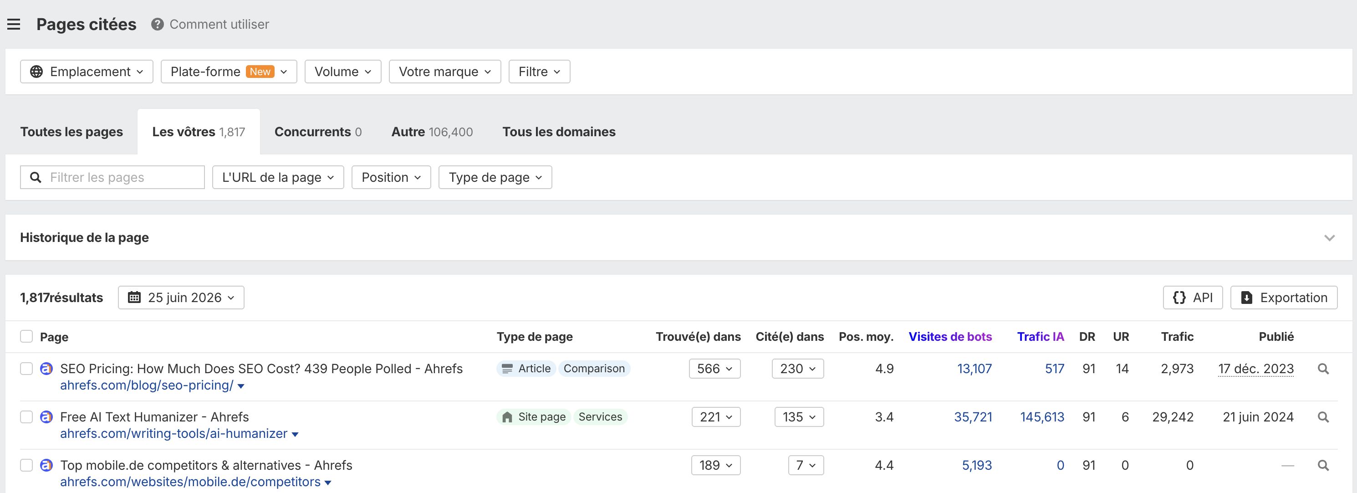This screenshot has height=493, width=1357.
Task: Switch to Tous les domaines tab
Action: [559, 132]
